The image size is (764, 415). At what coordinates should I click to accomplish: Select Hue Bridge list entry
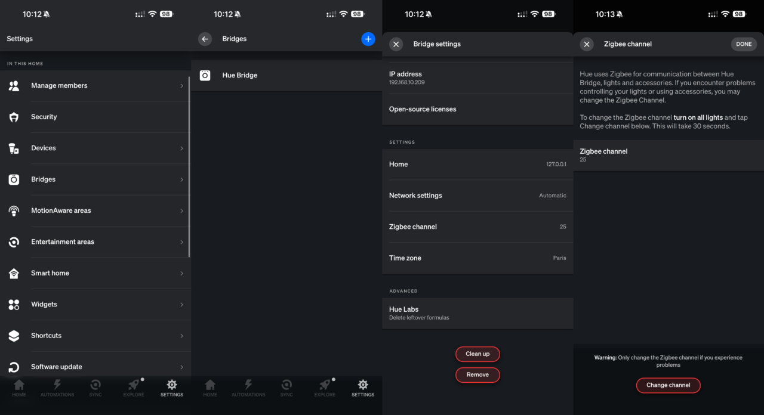coord(286,75)
